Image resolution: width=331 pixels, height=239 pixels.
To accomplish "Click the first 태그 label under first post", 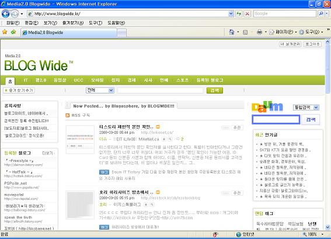I will pos(104,172).
